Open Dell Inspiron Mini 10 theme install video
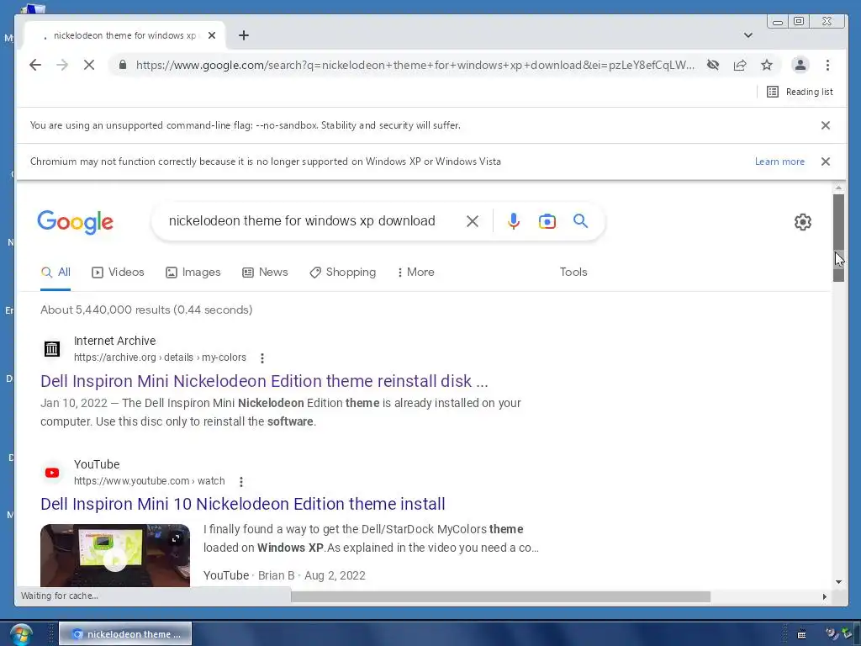This screenshot has height=646, width=861. [243, 504]
